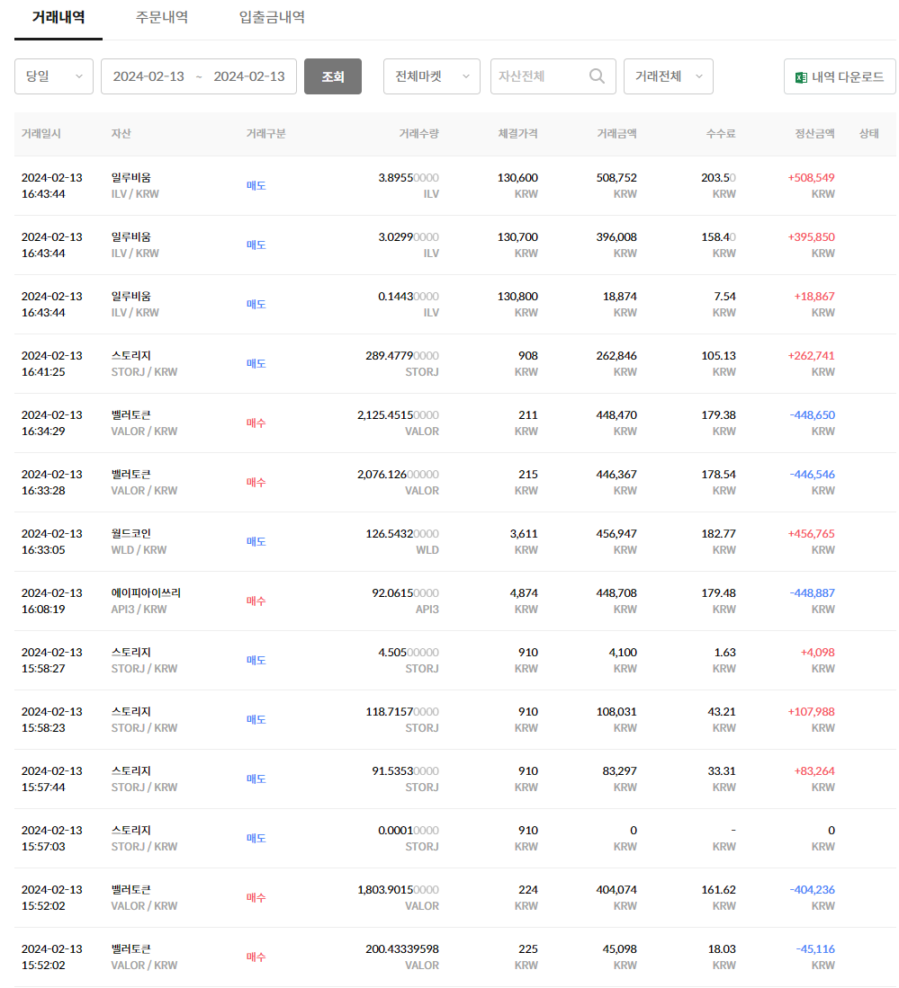
Task: Click the start date 2024-02-13 field
Action: [x=148, y=76]
